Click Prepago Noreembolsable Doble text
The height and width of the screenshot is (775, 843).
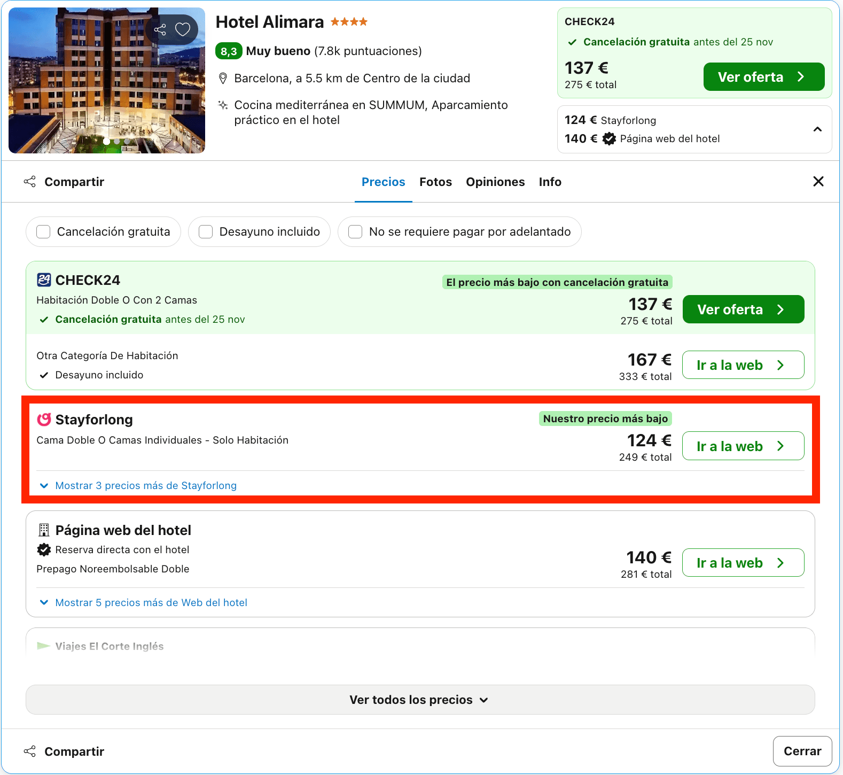[113, 569]
